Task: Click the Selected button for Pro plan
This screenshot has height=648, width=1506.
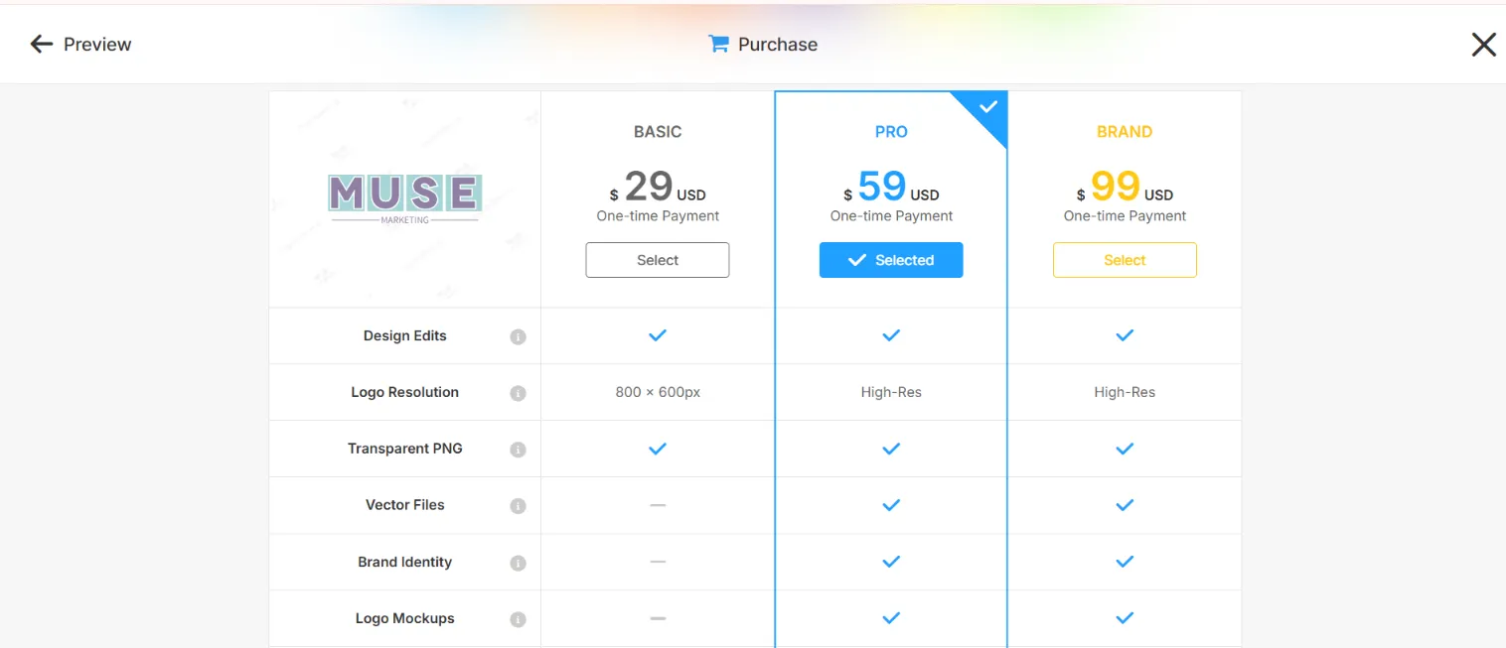Action: click(x=891, y=260)
